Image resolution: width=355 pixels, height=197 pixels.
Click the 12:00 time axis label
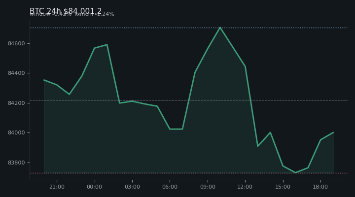245,187
